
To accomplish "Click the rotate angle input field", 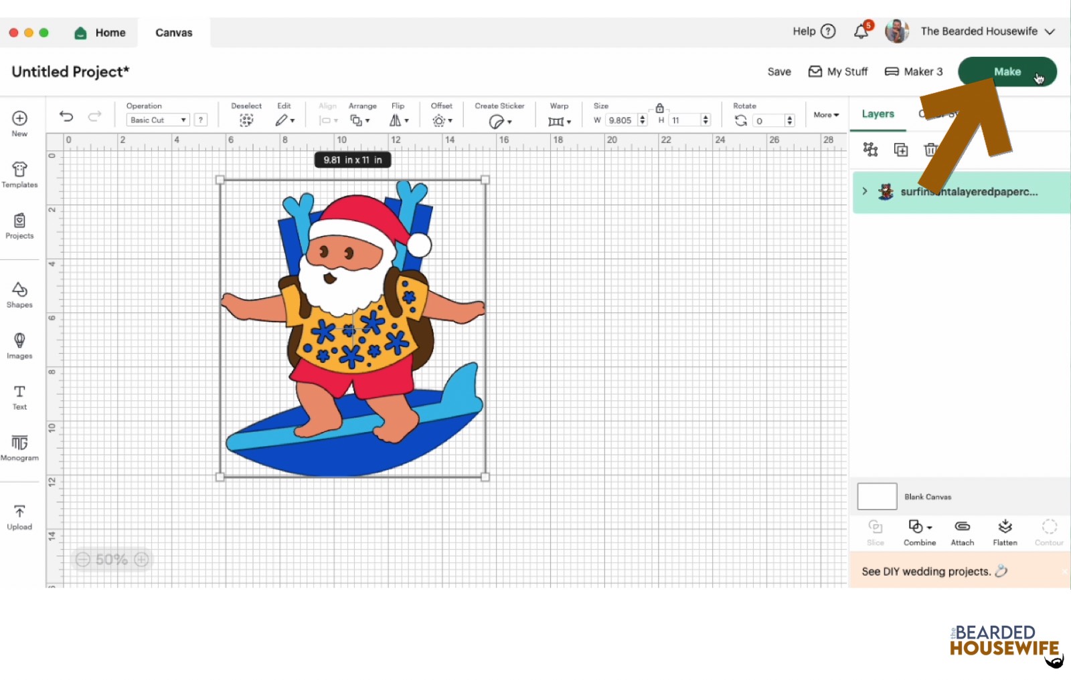I will [768, 121].
